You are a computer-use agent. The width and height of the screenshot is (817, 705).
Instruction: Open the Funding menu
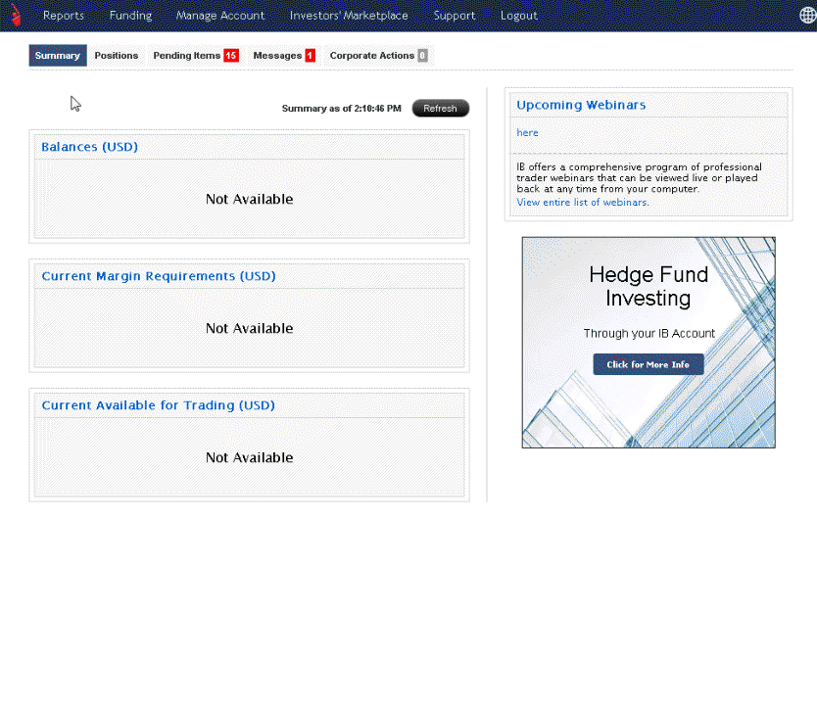tap(131, 16)
